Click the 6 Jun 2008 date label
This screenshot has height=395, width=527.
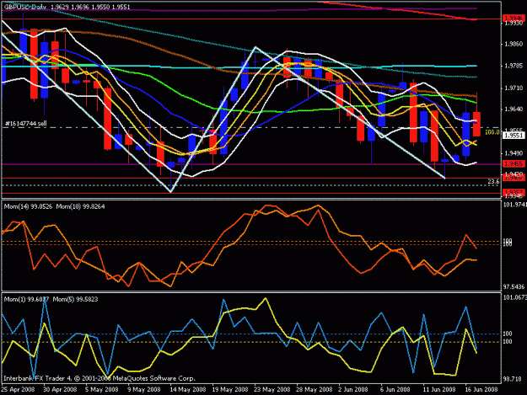click(395, 389)
